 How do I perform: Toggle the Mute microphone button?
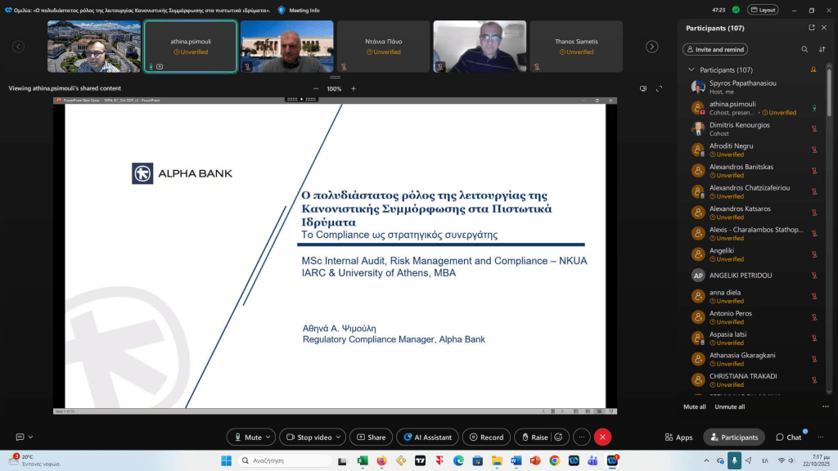248,437
